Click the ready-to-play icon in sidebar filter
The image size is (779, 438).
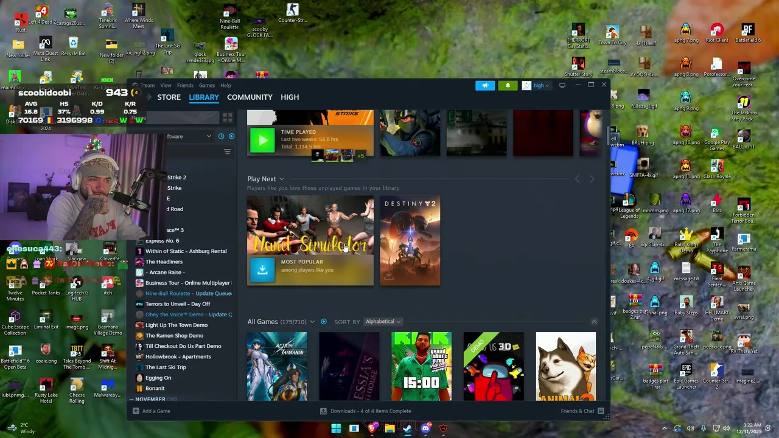tap(231, 136)
